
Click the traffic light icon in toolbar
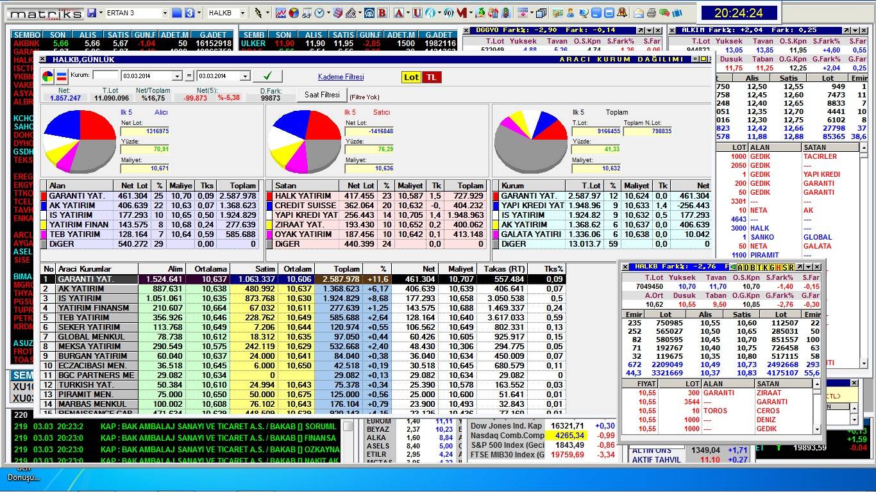tap(505, 13)
